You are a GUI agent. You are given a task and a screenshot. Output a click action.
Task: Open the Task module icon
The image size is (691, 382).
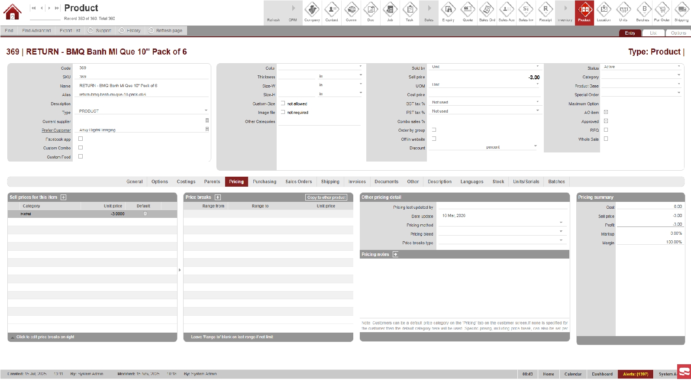point(410,12)
